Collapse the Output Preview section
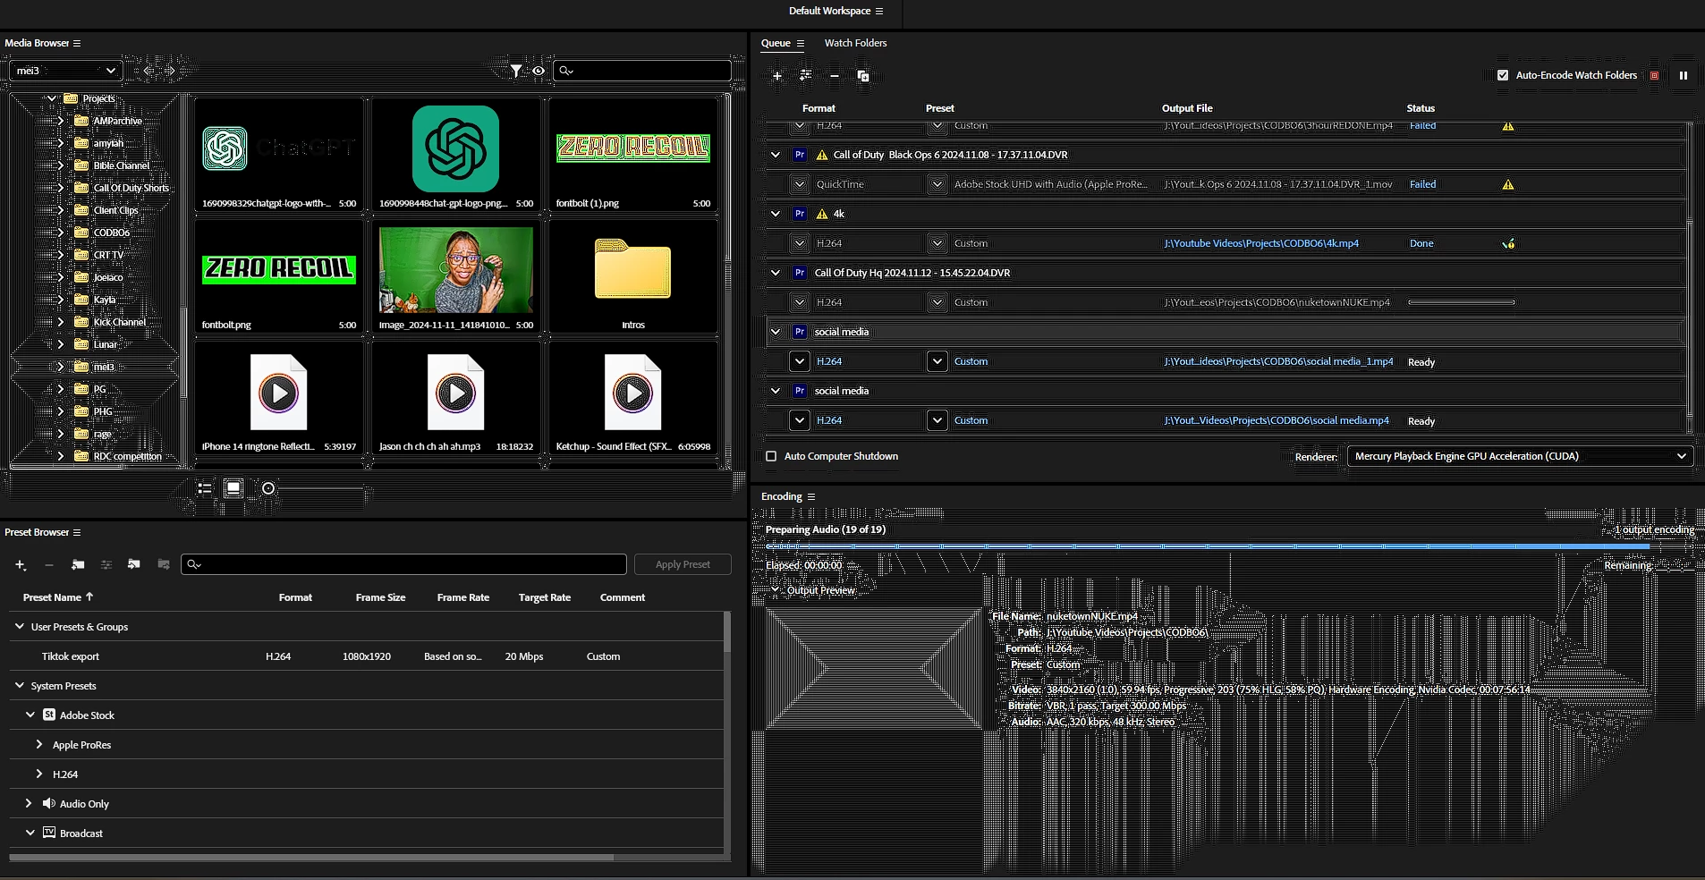This screenshot has height=880, width=1705. point(776,590)
